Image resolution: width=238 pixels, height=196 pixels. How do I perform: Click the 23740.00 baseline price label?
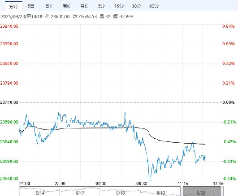[9, 102]
